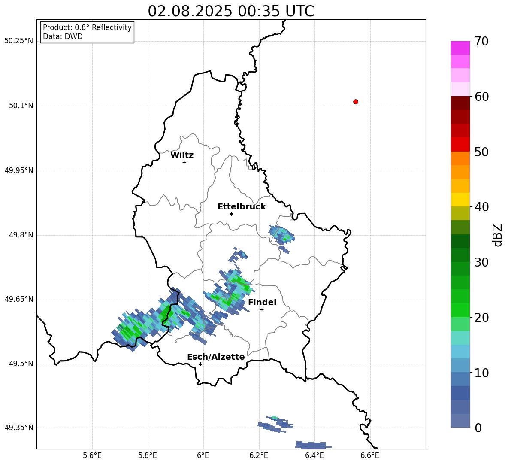This screenshot has height=464, width=508.
Task: Select the Findel city label
Action: [262, 302]
